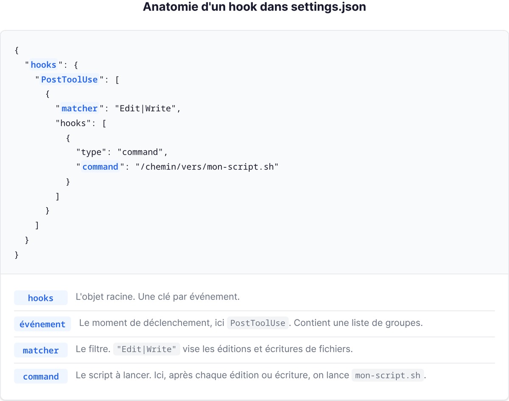This screenshot has width=509, height=401.
Task: Click the "command" legend badge
Action: pyautogui.click(x=41, y=376)
